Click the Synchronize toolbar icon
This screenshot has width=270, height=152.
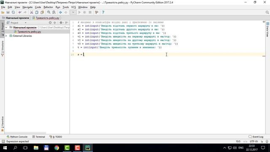coord(13,12)
